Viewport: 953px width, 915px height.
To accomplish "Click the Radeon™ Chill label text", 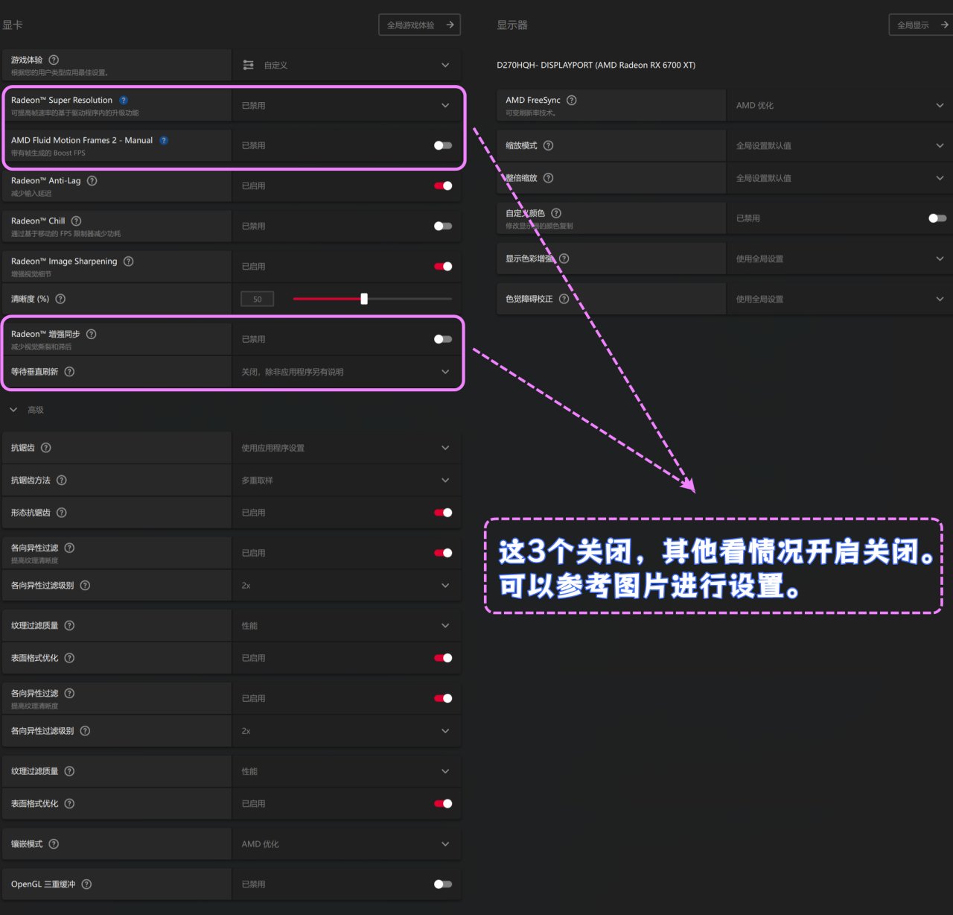I will pyautogui.click(x=38, y=221).
